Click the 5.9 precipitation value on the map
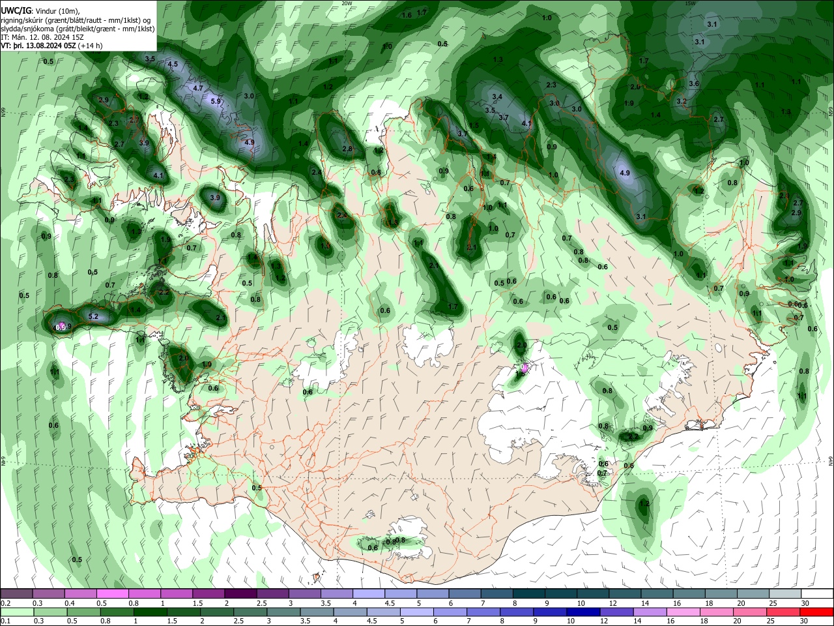834x626 pixels. [x=216, y=101]
